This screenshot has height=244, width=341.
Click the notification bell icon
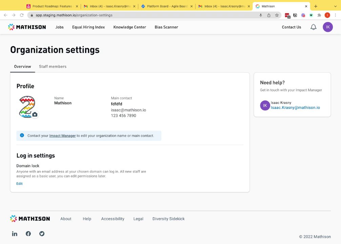[314, 27]
